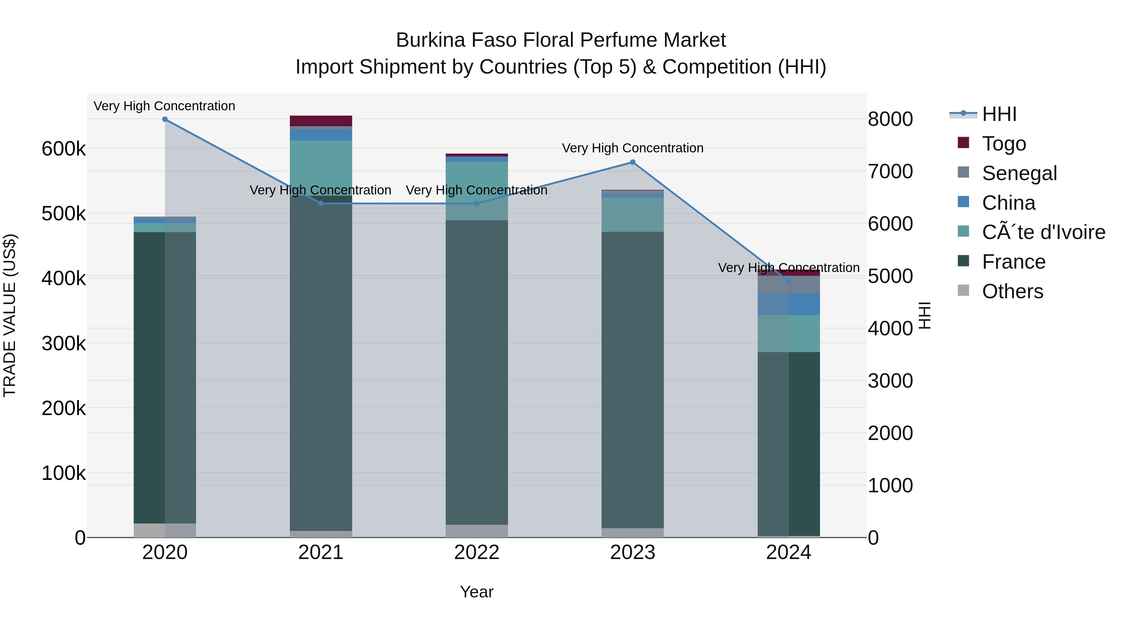Click Very High Concentration label above 2023
The height and width of the screenshot is (631, 1122).
633,148
